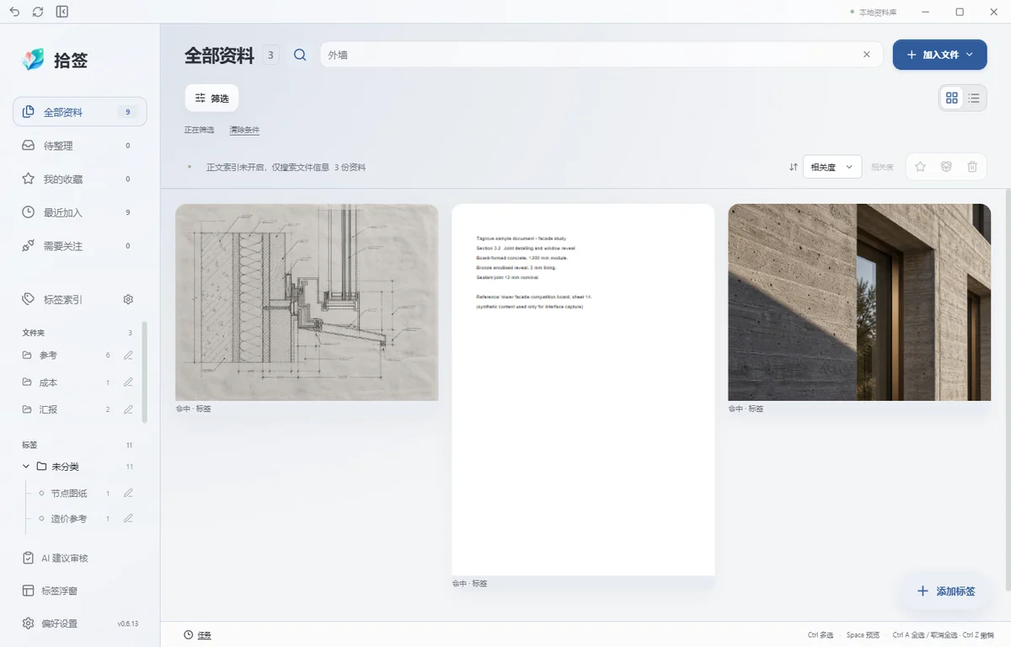The height and width of the screenshot is (647, 1011).
Task: Click the trash delete icon in toolbar
Action: point(972,167)
